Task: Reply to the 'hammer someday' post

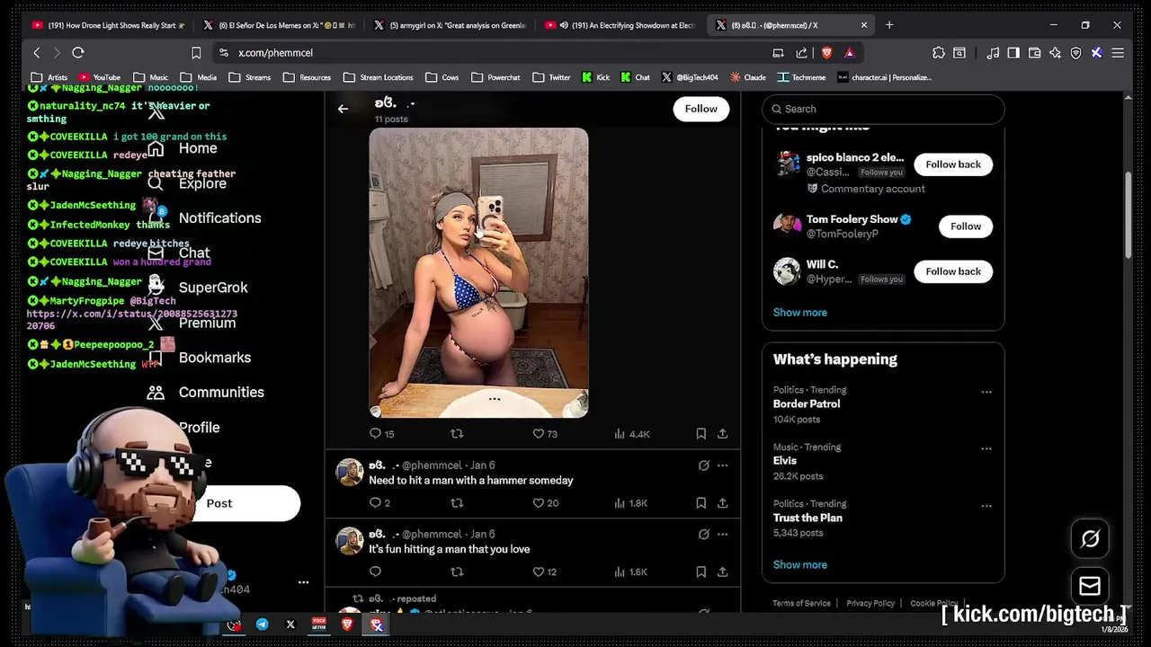Action: [379, 503]
